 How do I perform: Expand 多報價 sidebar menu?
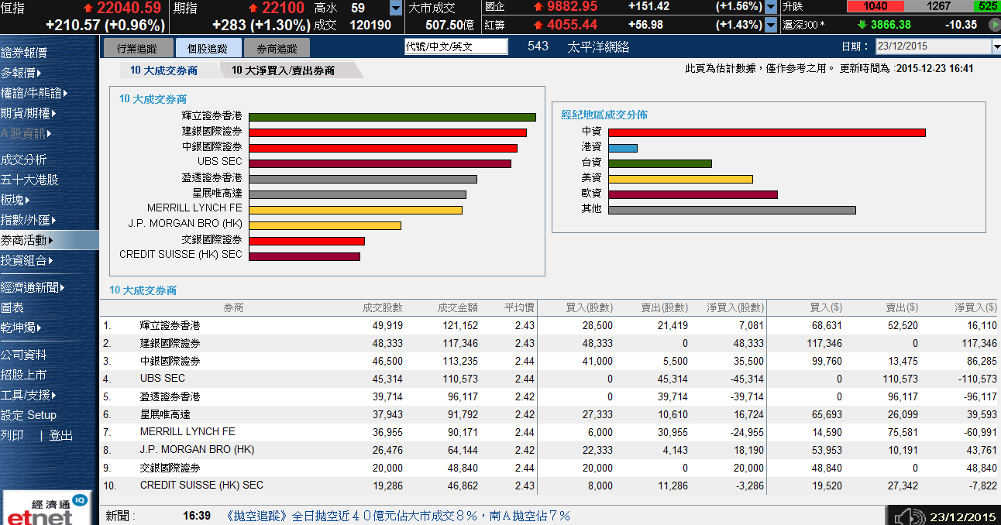pyautogui.click(x=22, y=73)
